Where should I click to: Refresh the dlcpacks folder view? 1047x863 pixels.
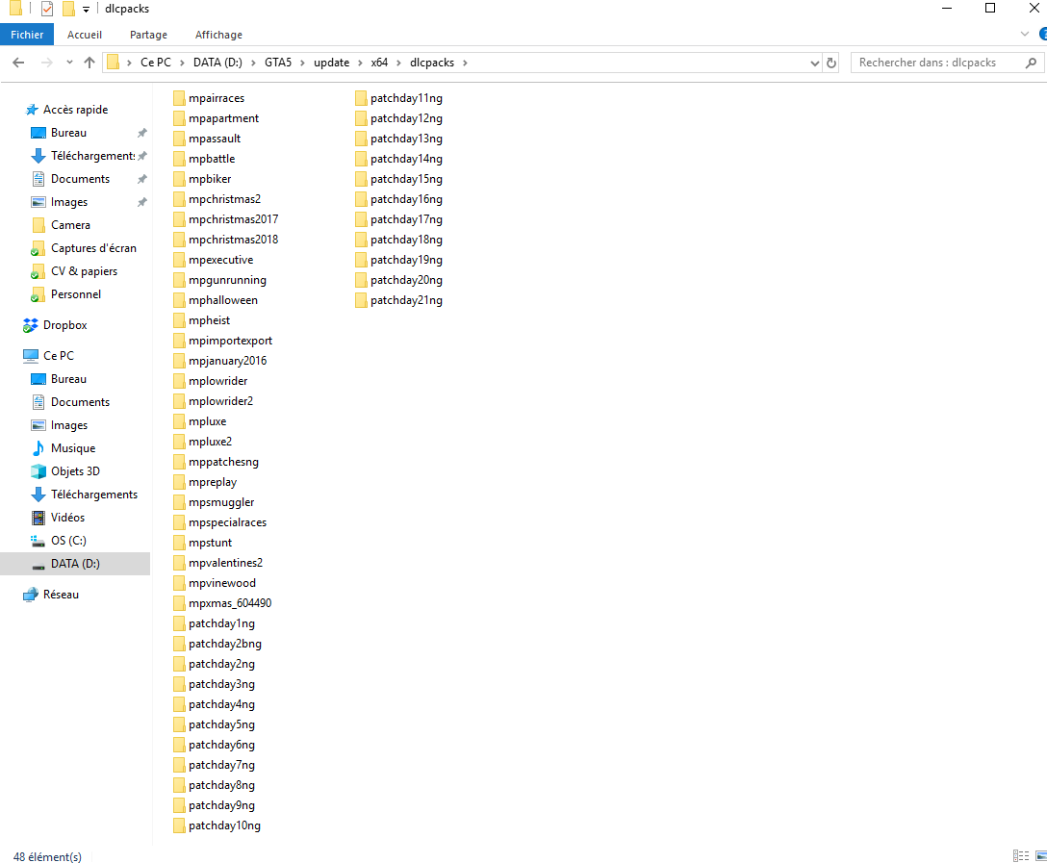click(831, 63)
